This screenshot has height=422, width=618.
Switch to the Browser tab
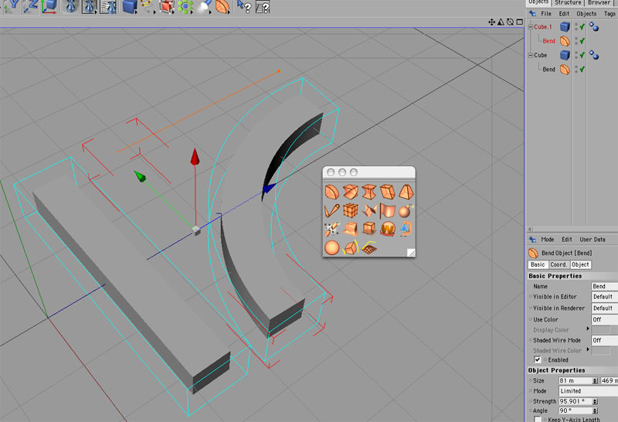tap(599, 3)
